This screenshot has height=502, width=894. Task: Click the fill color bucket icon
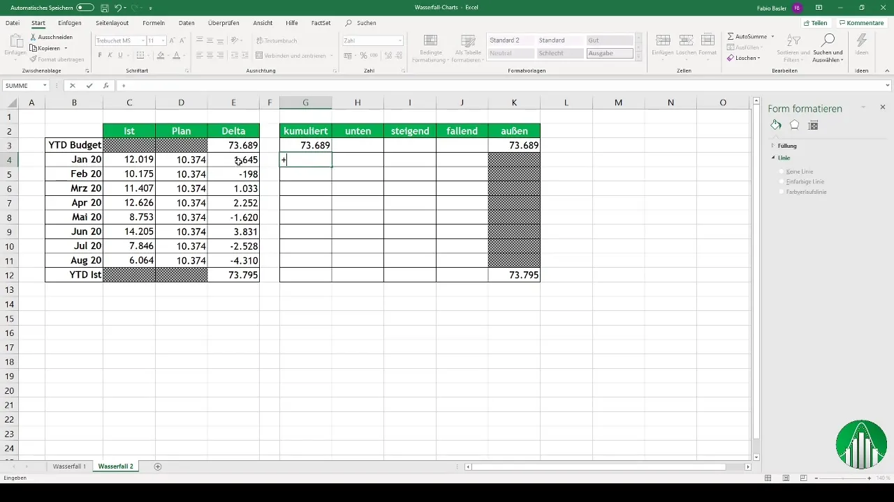click(x=161, y=55)
